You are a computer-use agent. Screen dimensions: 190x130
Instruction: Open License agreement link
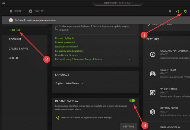click(65, 42)
